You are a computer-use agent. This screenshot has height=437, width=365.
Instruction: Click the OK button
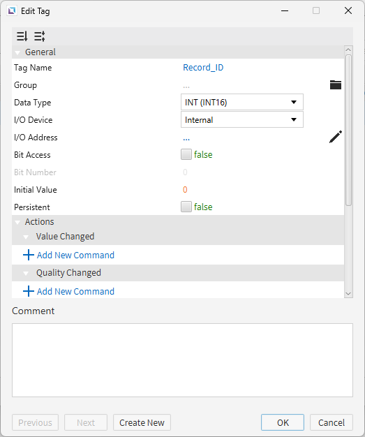coord(283,422)
